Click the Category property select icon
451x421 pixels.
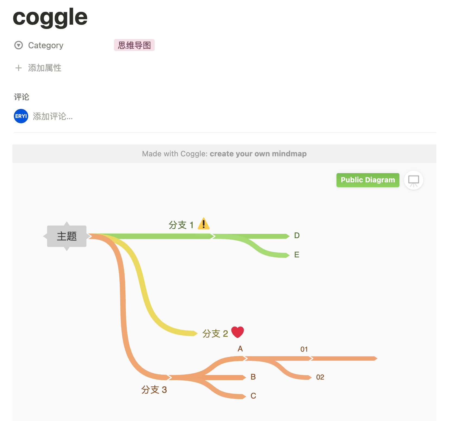tap(18, 45)
